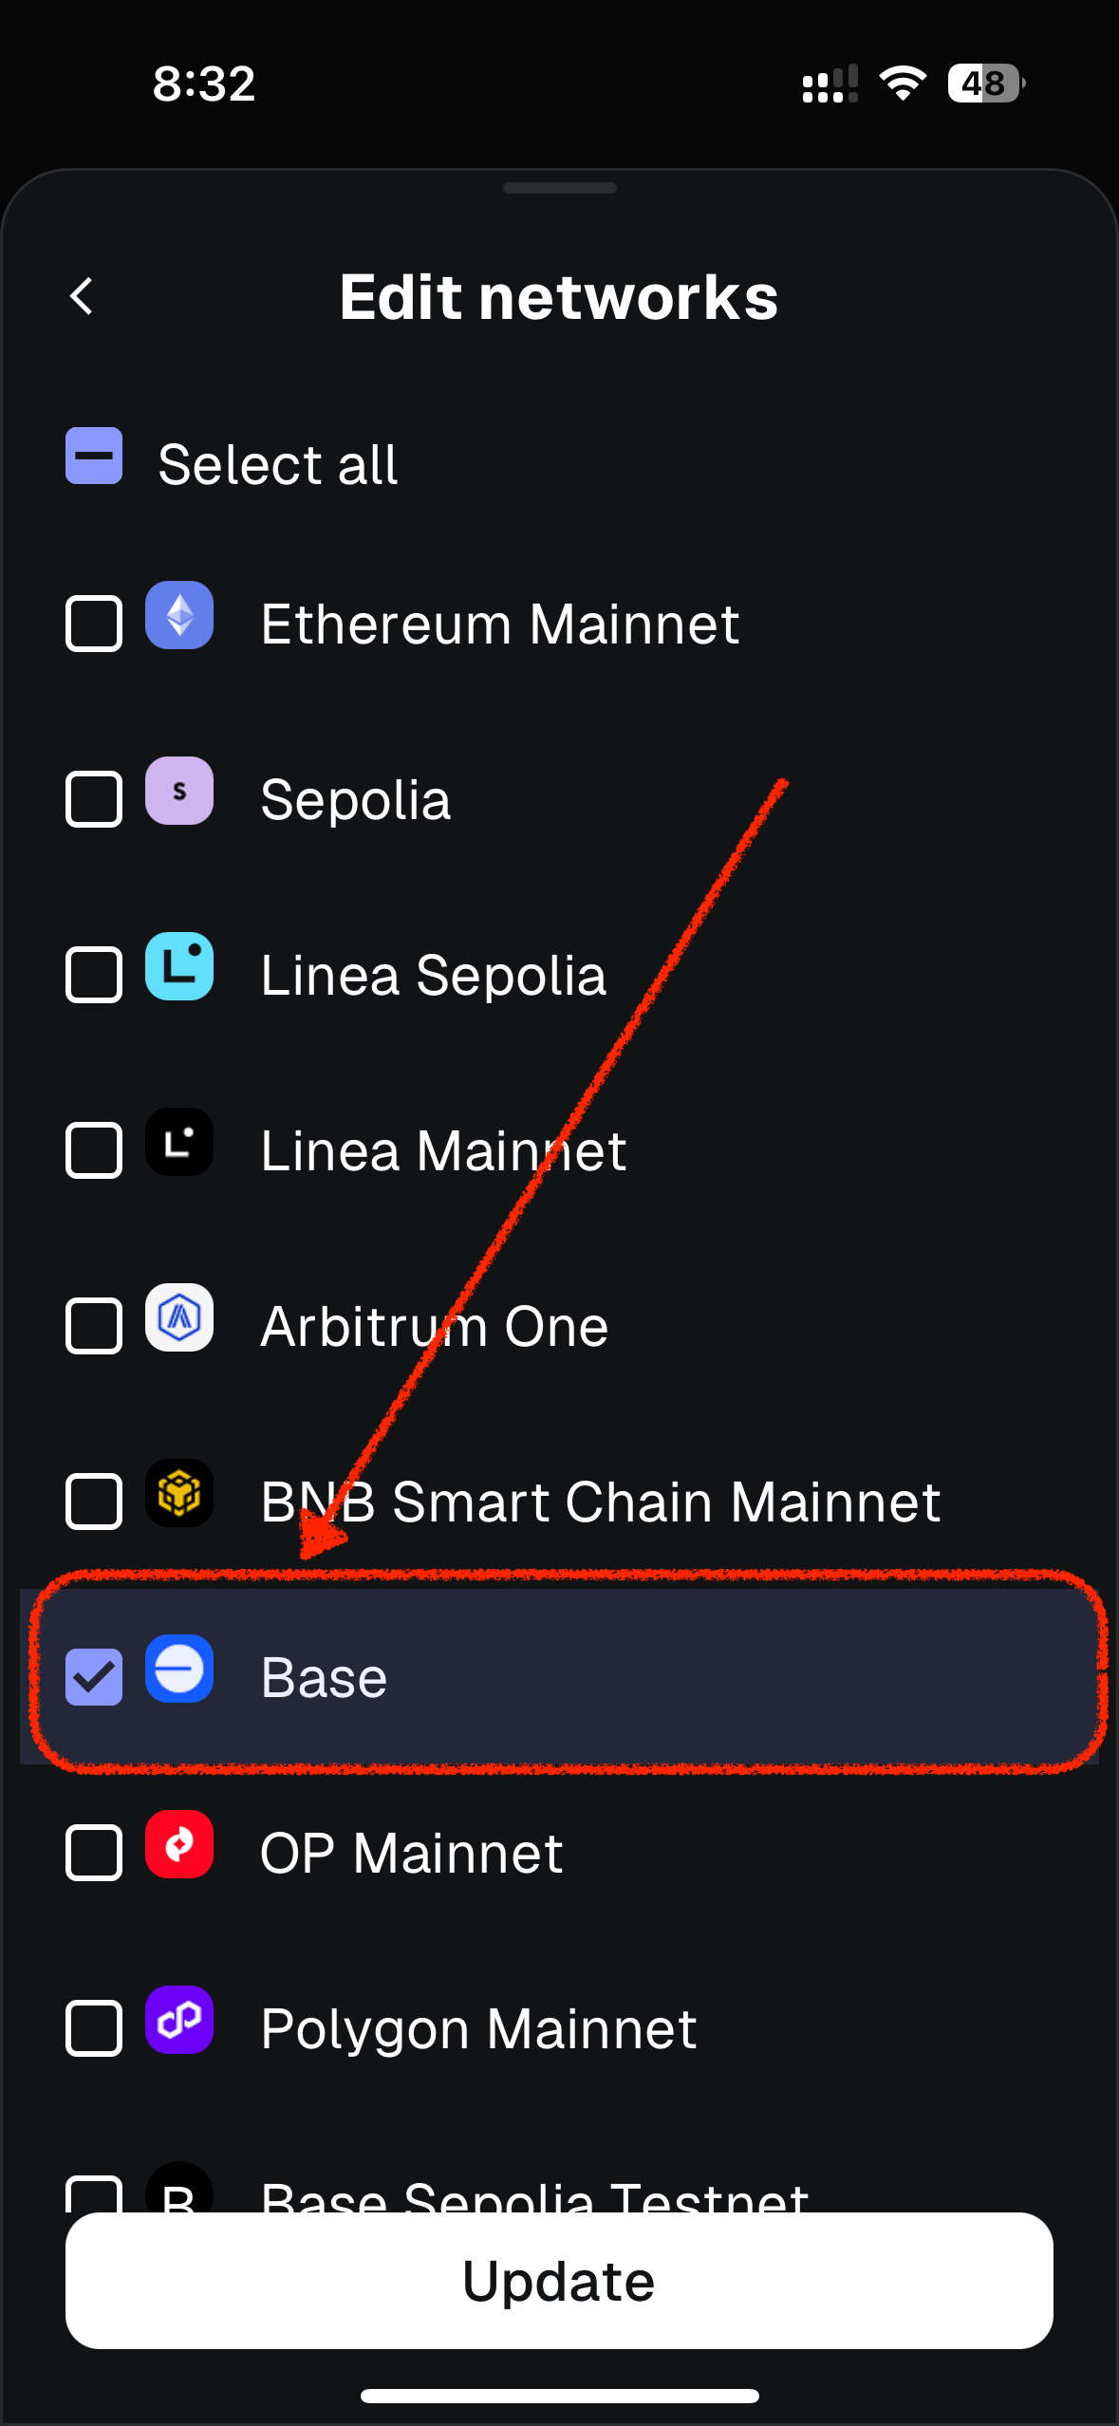1119x2426 pixels.
Task: Check the Linea Sepolia checkbox
Action: (94, 975)
